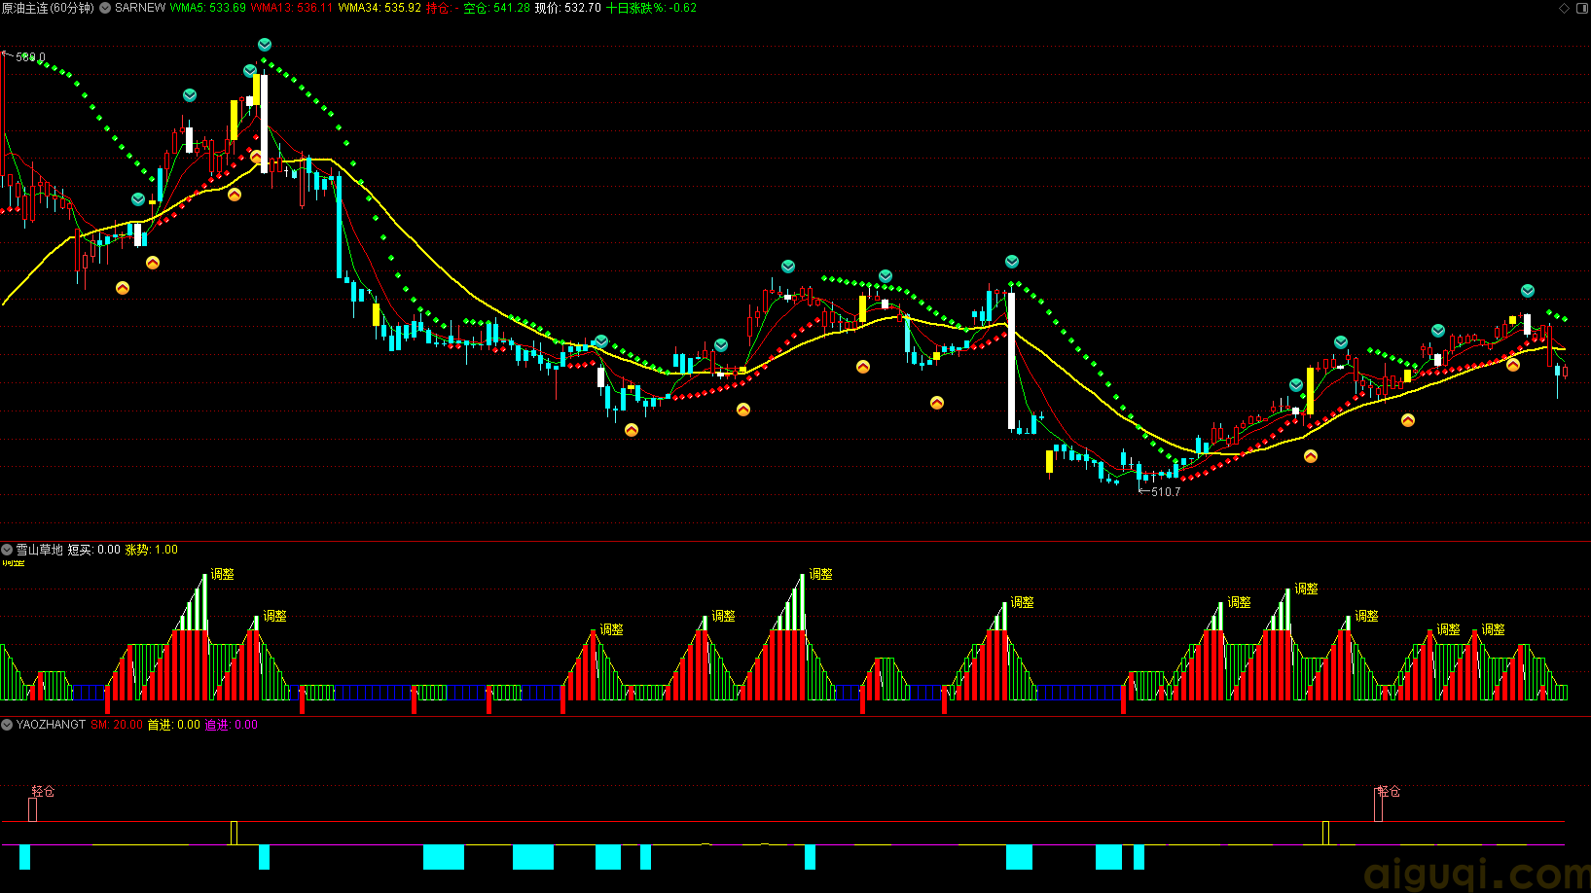Click the diamond icon at top right
The height and width of the screenshot is (893, 1591).
pyautogui.click(x=1565, y=8)
